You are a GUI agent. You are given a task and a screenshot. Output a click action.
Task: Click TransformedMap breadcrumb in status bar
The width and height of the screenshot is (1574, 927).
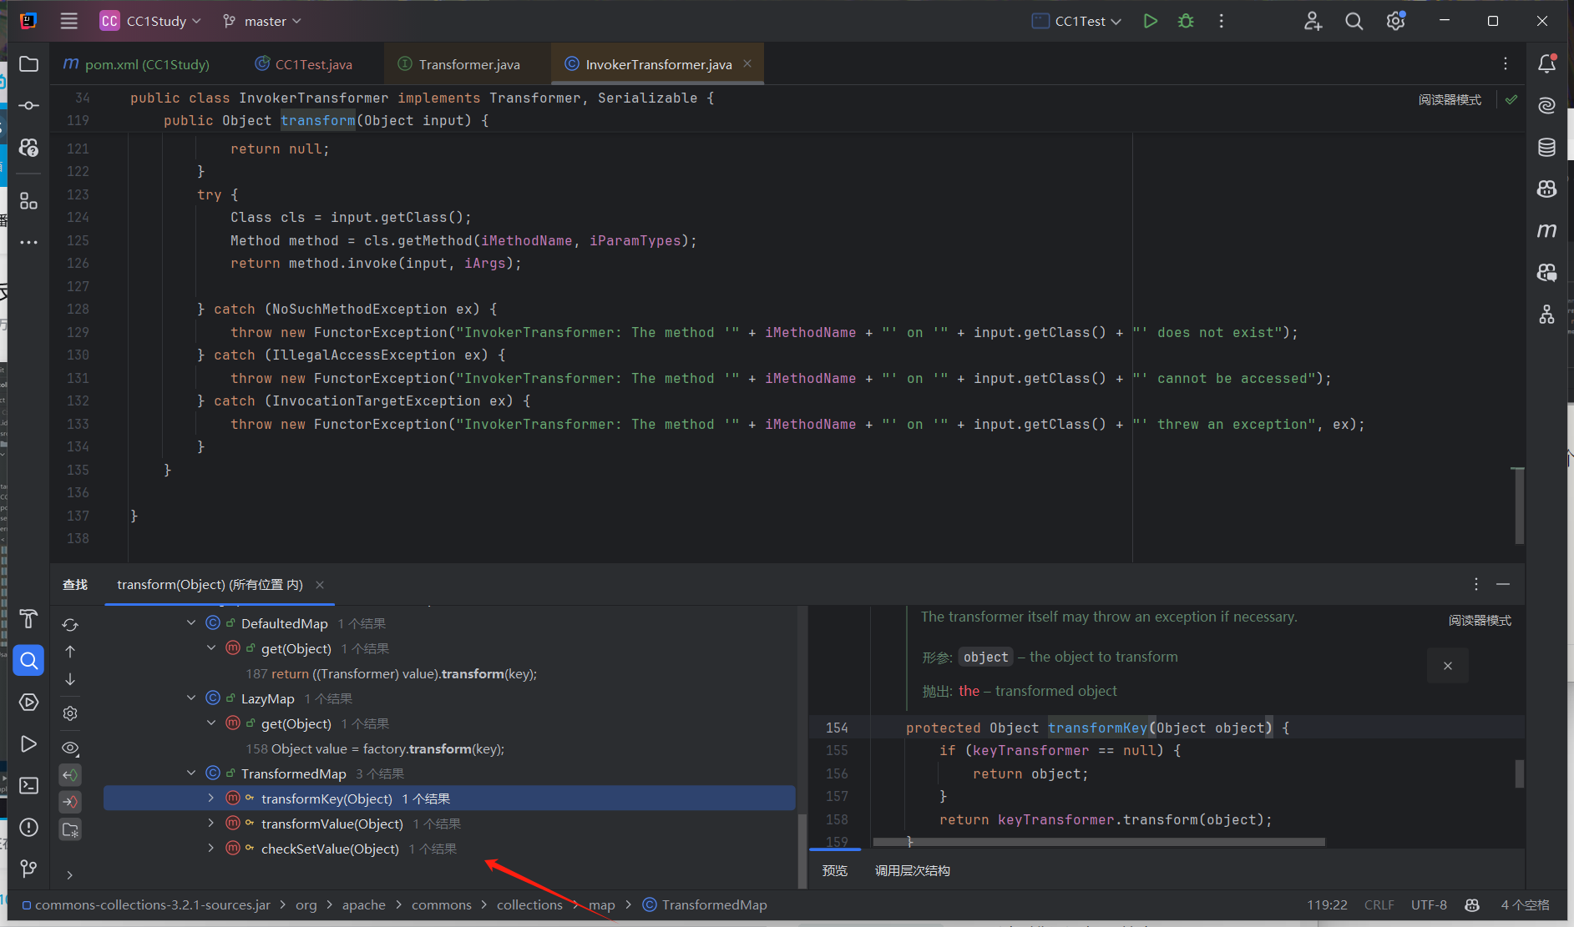point(705,904)
